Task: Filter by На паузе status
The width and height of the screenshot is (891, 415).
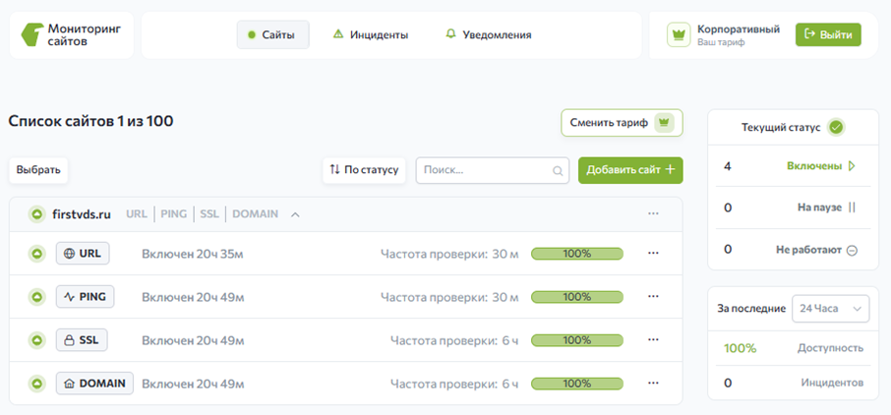Action: 793,207
